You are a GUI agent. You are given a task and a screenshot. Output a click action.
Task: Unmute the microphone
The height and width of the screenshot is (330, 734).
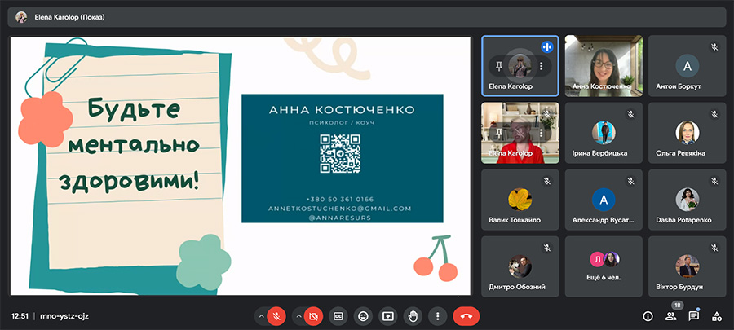click(276, 315)
